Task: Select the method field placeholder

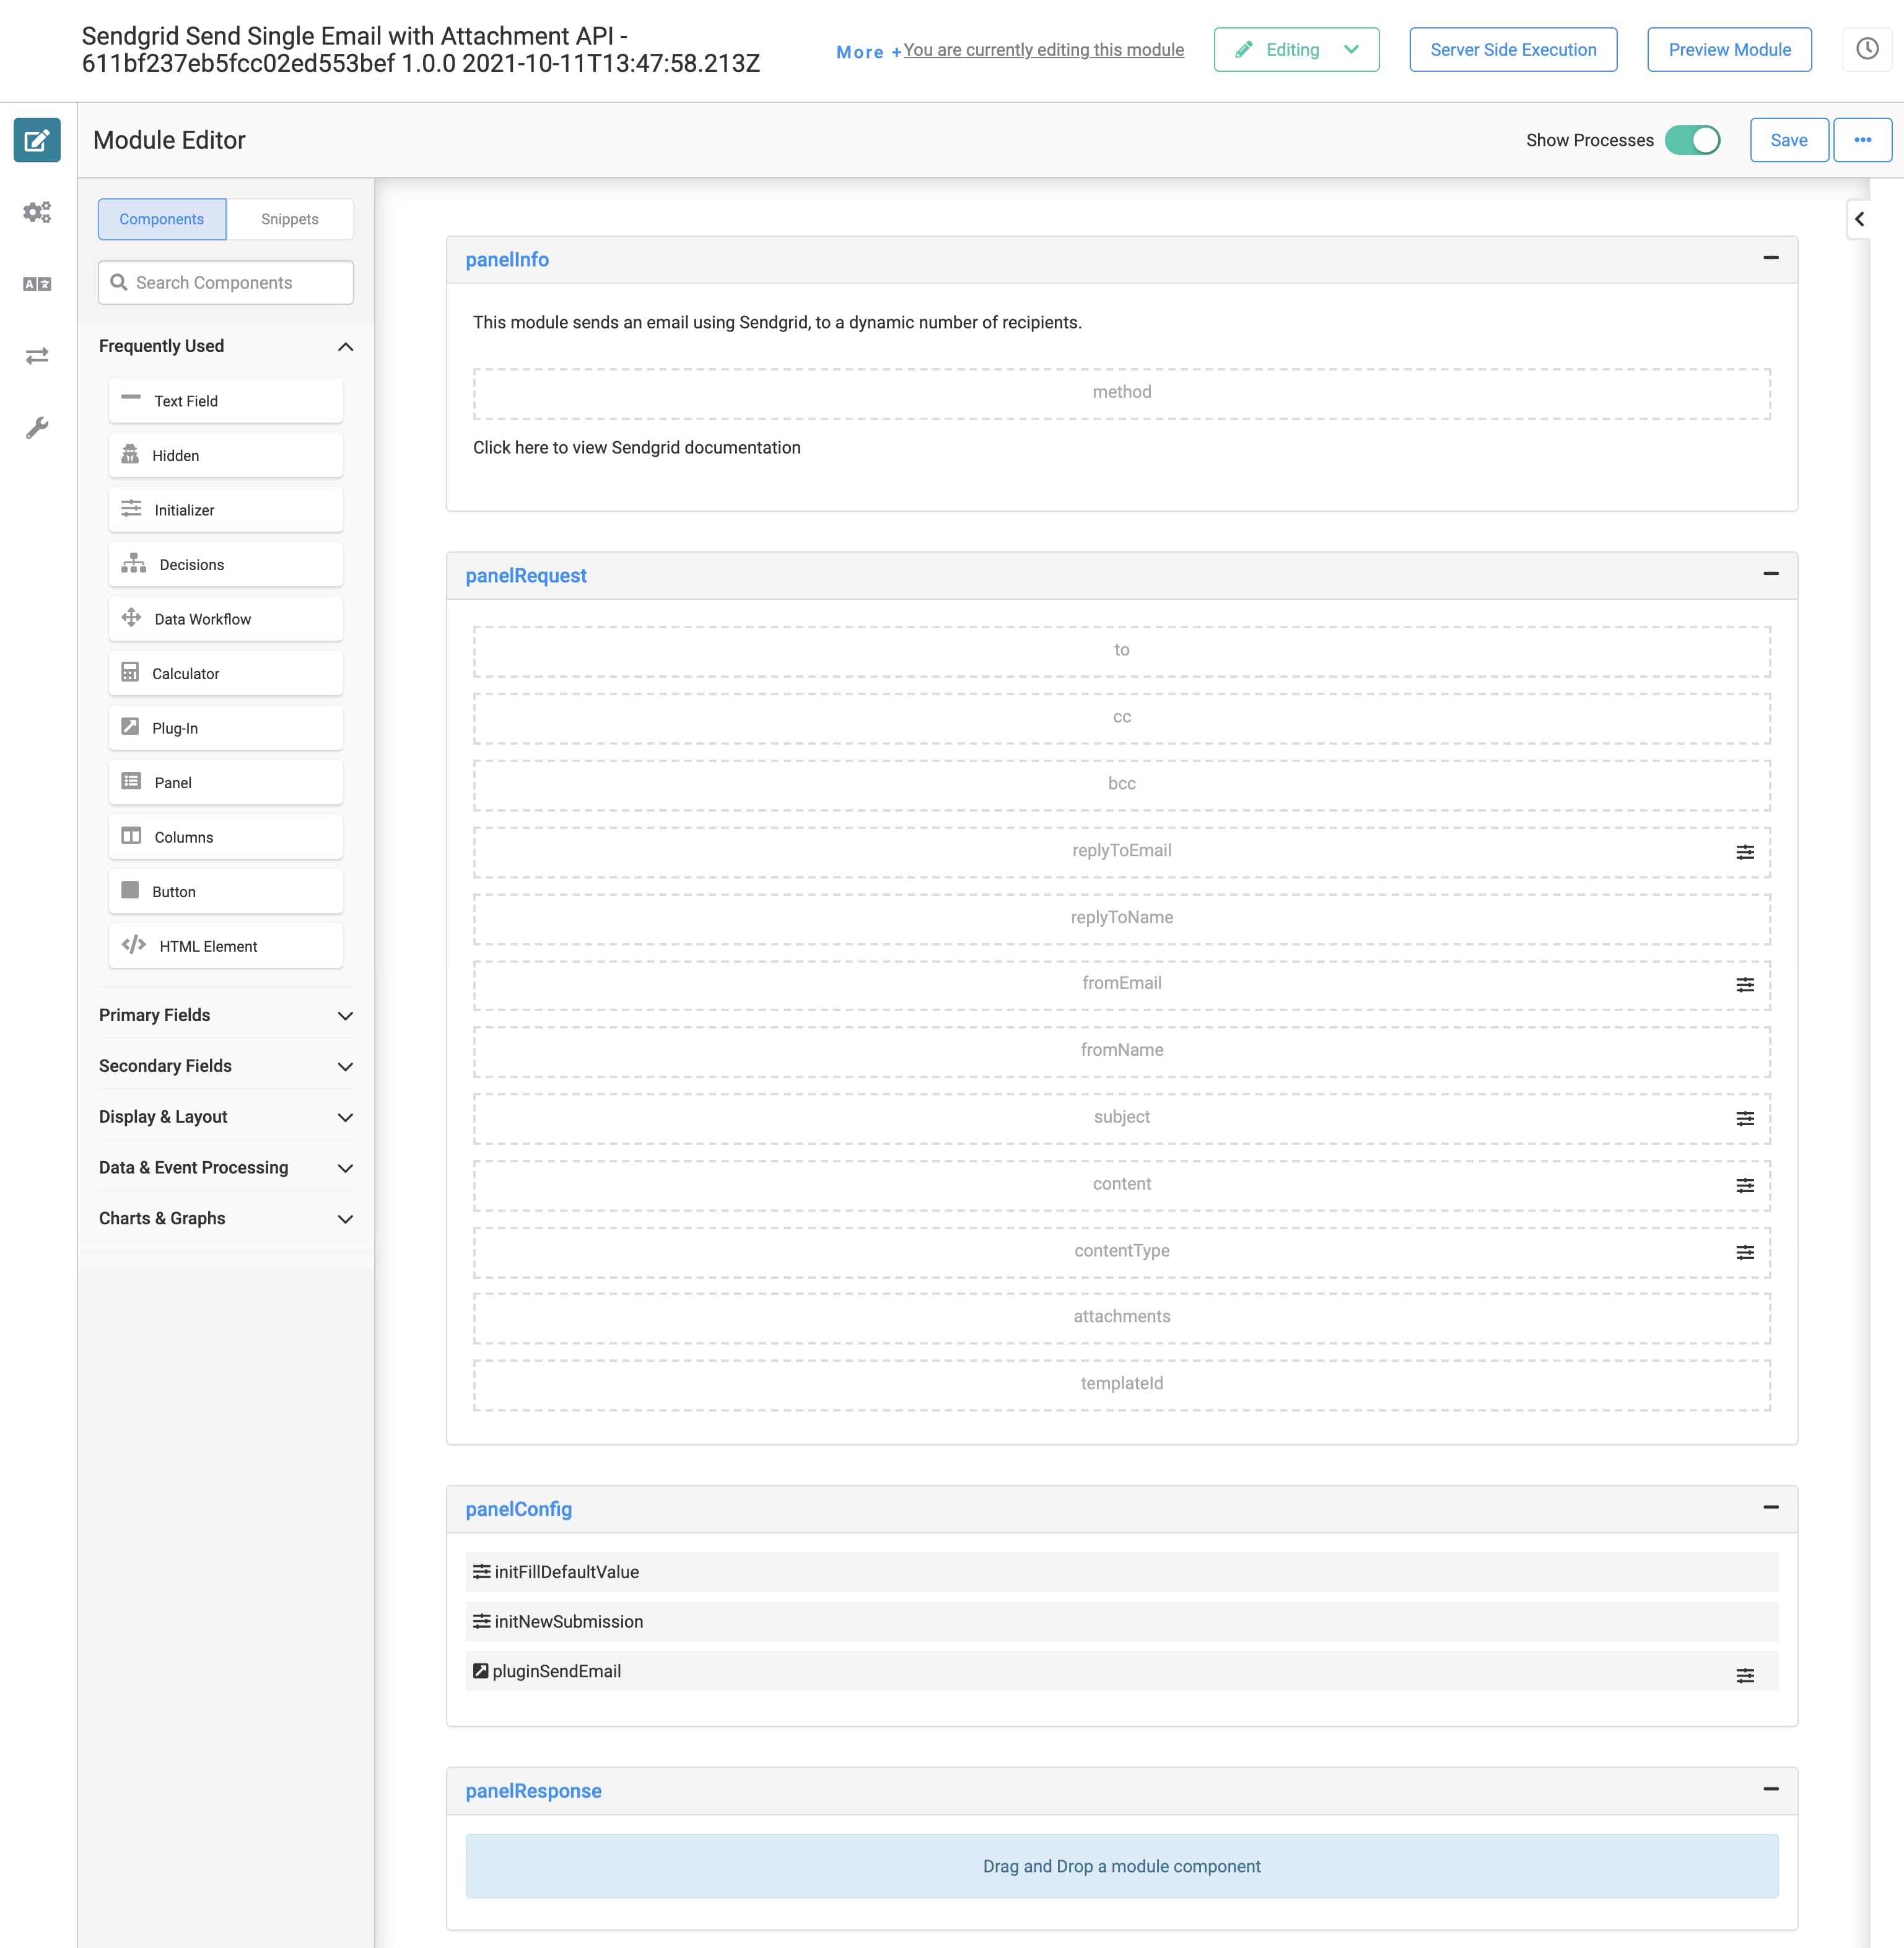Action: point(1121,393)
